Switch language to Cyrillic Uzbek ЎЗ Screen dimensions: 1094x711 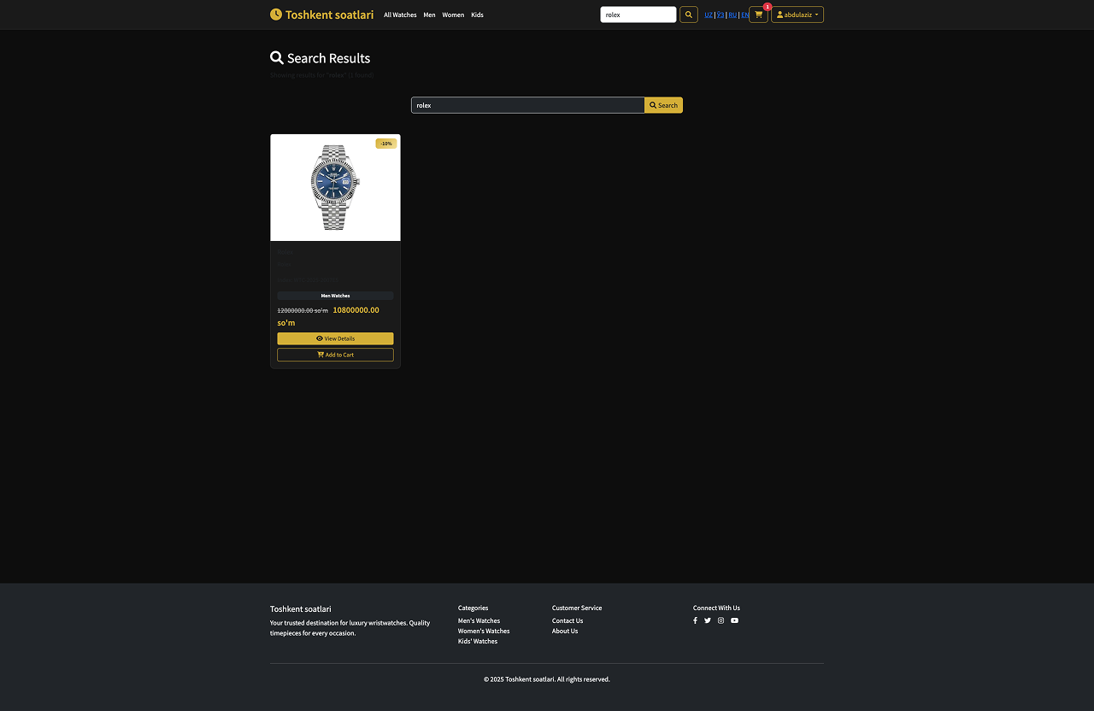[x=721, y=15]
